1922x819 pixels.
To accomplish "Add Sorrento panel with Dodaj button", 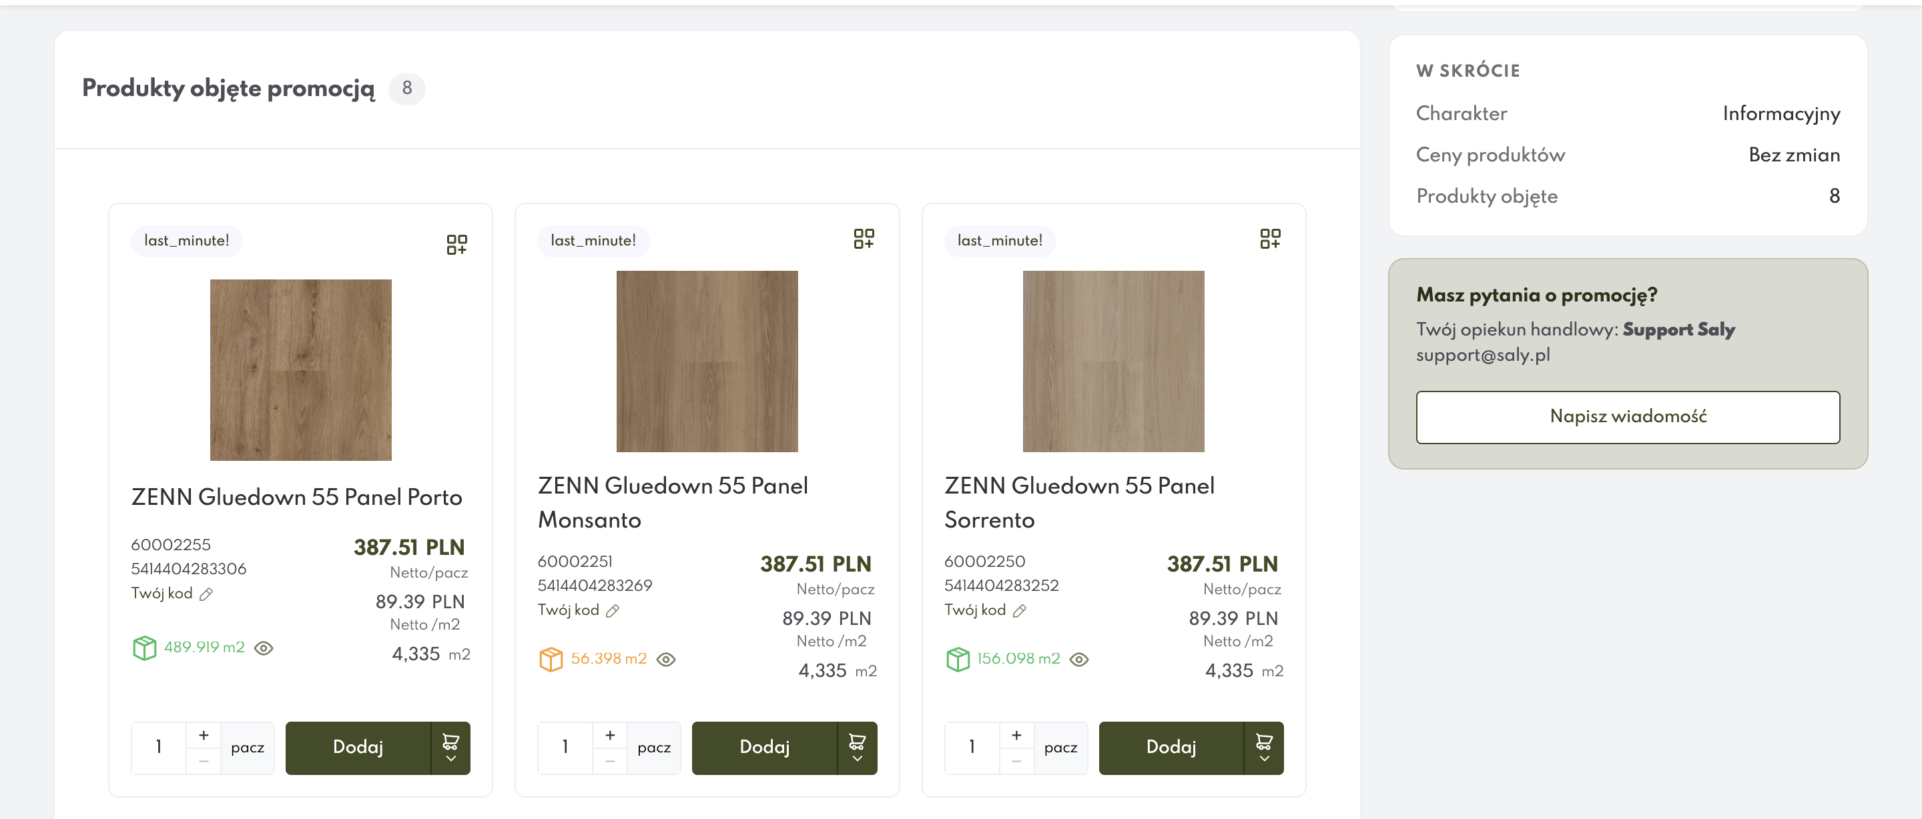I will click(x=1171, y=748).
